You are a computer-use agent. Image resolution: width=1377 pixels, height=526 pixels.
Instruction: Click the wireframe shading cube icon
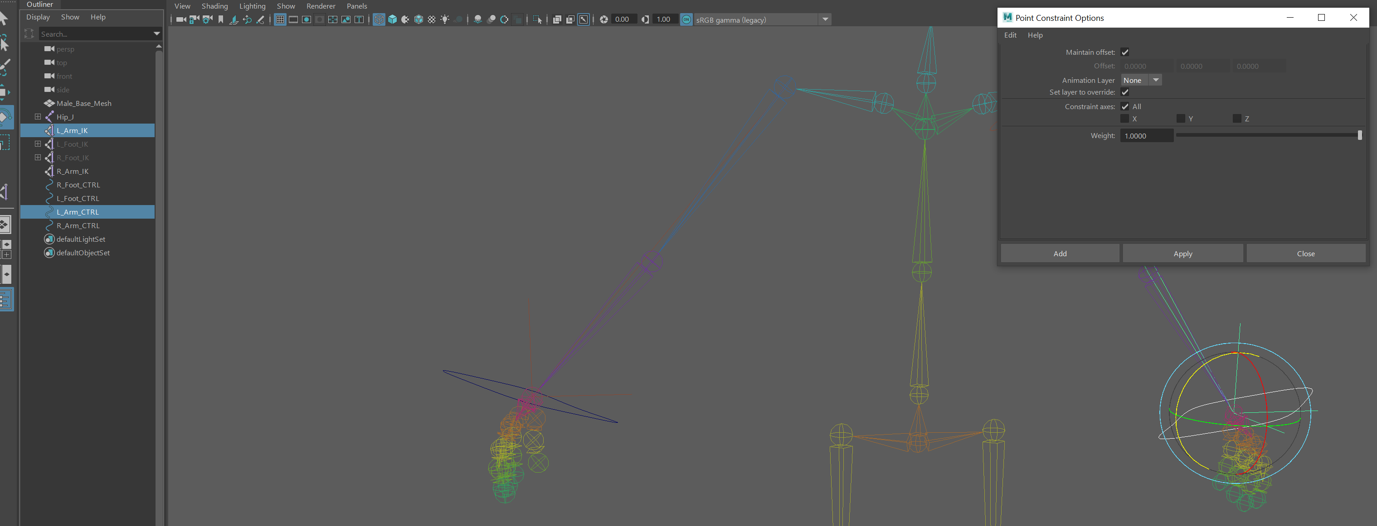379,20
